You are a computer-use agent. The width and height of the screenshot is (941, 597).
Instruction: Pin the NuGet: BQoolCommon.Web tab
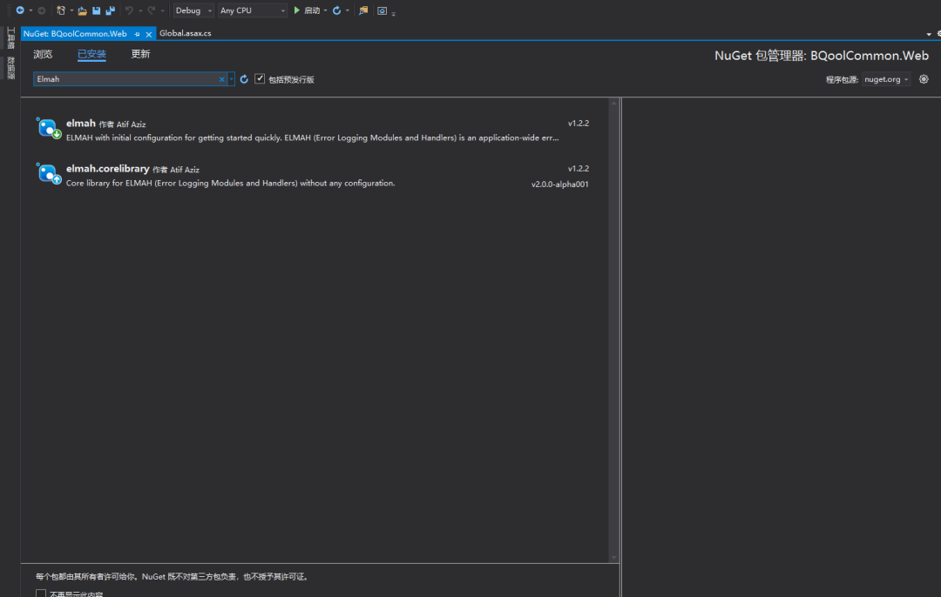[138, 34]
